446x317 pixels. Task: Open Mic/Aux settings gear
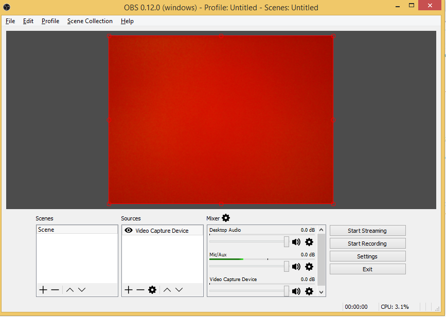309,267
